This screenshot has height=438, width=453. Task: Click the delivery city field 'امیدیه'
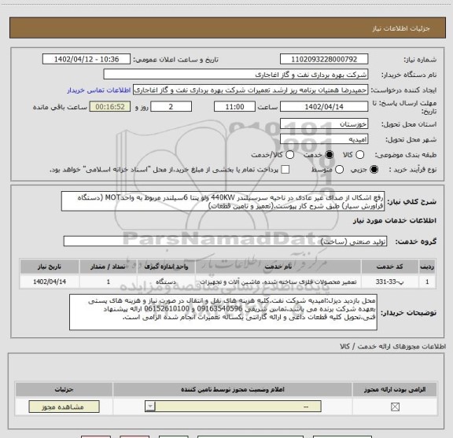pyautogui.click(x=324, y=139)
